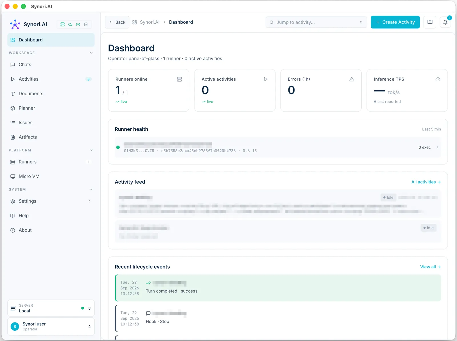Click the green runner status dot in Runner health
This screenshot has height=341, width=457.
coord(118,147)
